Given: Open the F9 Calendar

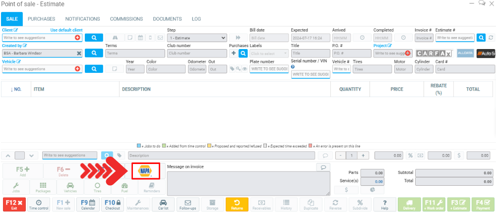Looking at the screenshot, I should [88, 205].
